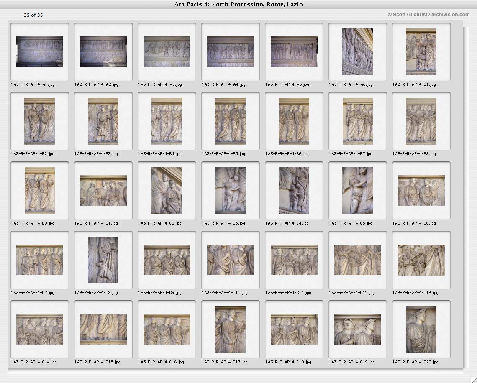Open thumbnail 1A3-R-R-AP-4-A2.jpg
The height and width of the screenshot is (383, 477).
tap(103, 52)
